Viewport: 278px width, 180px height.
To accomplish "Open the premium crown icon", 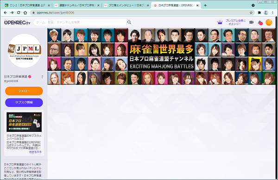I will click(220, 22).
